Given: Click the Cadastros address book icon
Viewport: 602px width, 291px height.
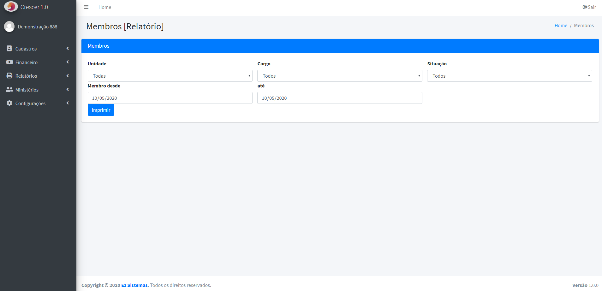Looking at the screenshot, I should coord(9,49).
